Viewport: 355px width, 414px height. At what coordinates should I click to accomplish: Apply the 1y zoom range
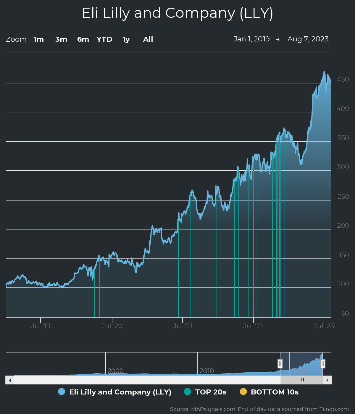pyautogui.click(x=125, y=39)
